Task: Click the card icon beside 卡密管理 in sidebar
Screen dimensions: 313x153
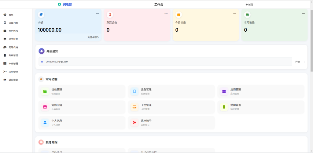Action: pos(5,63)
